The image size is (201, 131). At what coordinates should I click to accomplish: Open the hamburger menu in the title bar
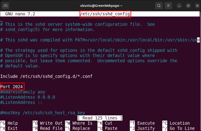pyautogui.click(x=169, y=5)
